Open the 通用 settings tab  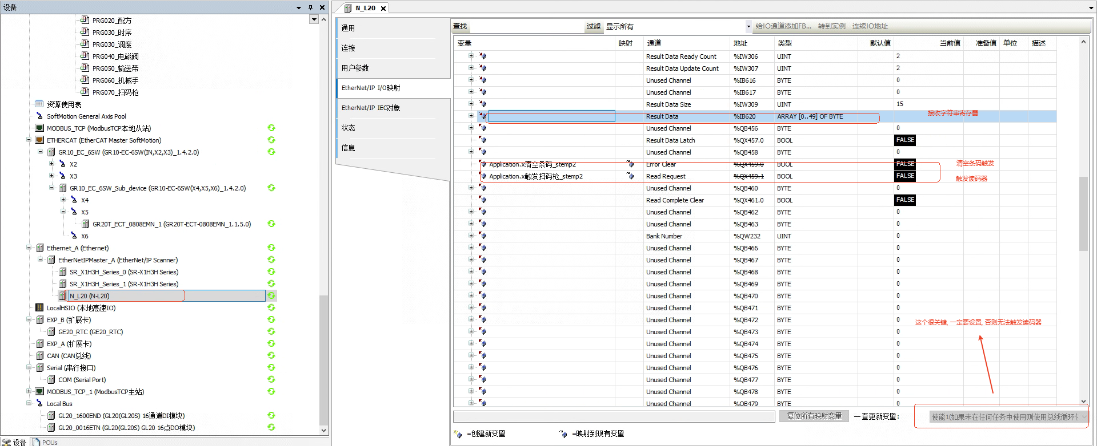click(x=348, y=28)
